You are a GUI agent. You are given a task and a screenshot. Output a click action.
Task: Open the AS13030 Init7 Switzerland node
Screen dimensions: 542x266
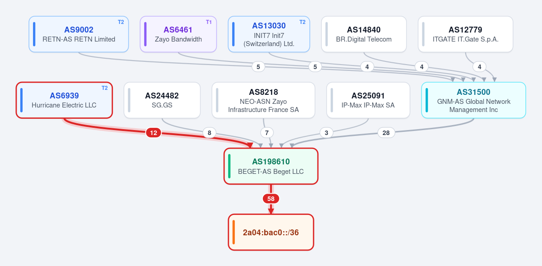(269, 34)
